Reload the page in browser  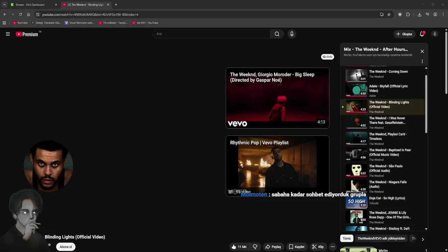[20, 14]
